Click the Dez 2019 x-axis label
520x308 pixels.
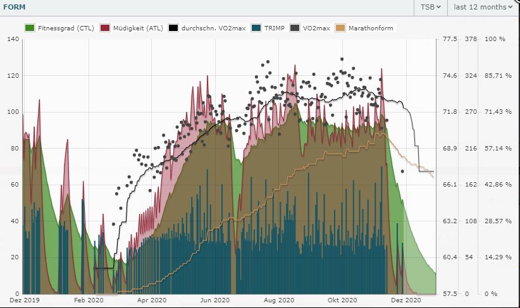coord(23,300)
